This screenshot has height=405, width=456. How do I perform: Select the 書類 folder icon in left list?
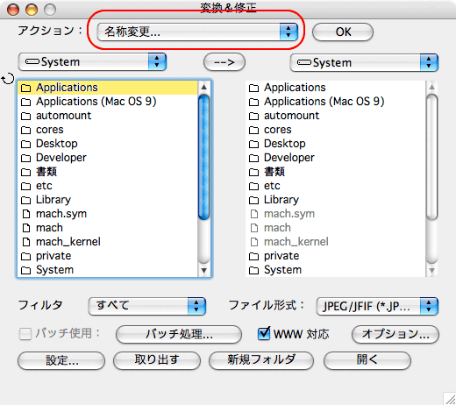click(26, 172)
